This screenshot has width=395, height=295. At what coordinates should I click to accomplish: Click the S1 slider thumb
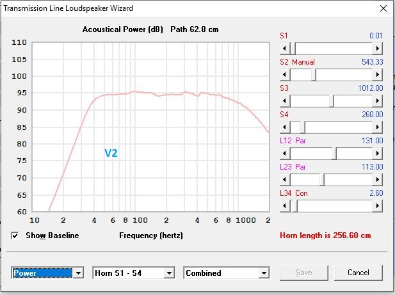293,49
